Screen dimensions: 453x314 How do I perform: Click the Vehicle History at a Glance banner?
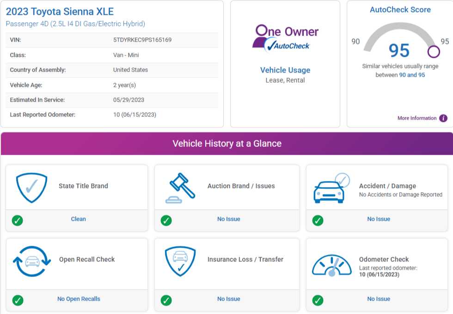[226, 144]
